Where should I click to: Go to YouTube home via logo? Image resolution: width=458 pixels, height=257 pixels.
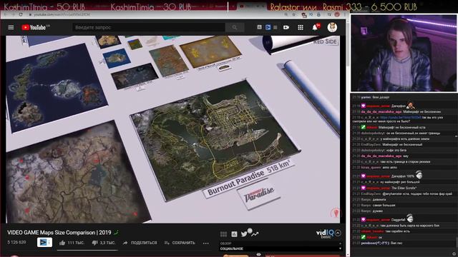(34, 27)
